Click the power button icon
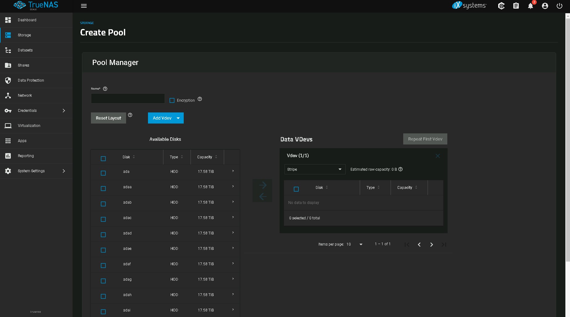This screenshot has height=317, width=570. pos(559,6)
